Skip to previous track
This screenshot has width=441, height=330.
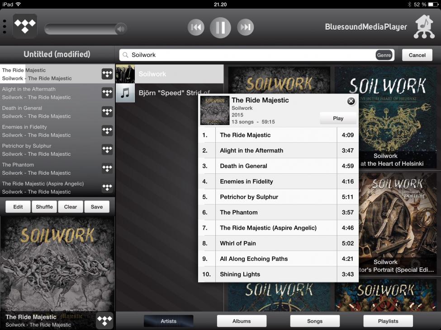click(x=196, y=27)
